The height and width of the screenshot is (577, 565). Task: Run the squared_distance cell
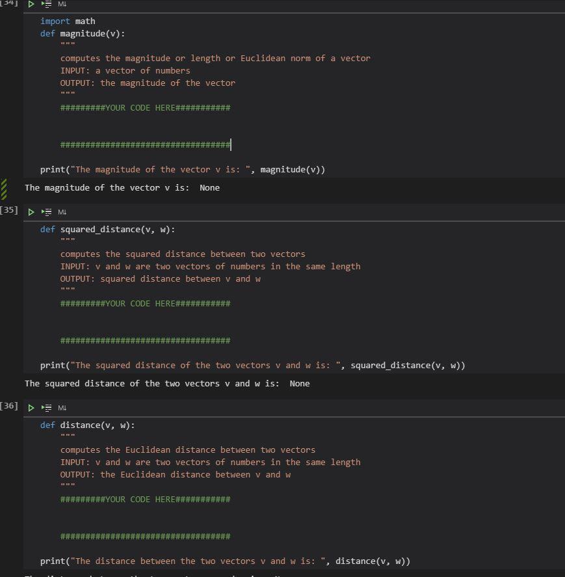click(x=31, y=212)
